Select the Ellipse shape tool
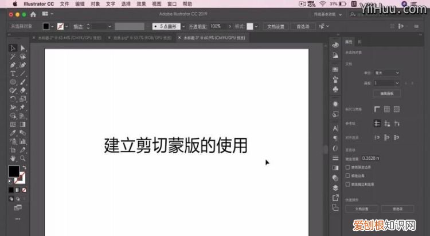430x236 pixels. point(13,82)
